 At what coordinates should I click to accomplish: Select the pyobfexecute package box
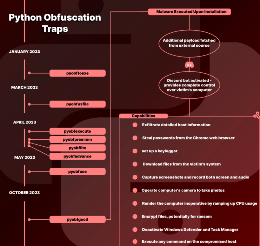[77, 131]
